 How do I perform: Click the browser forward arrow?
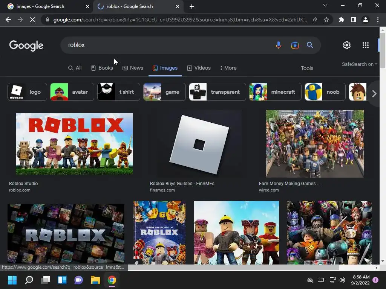point(20,20)
